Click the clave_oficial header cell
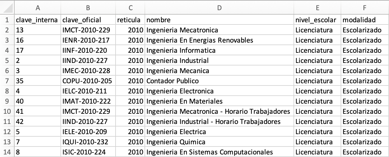 coord(88,20)
